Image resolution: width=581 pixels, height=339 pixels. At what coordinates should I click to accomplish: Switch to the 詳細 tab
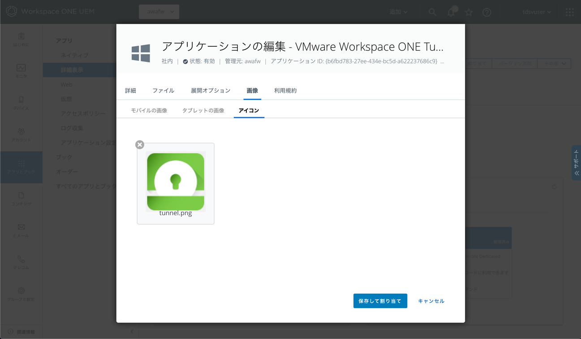pos(130,91)
